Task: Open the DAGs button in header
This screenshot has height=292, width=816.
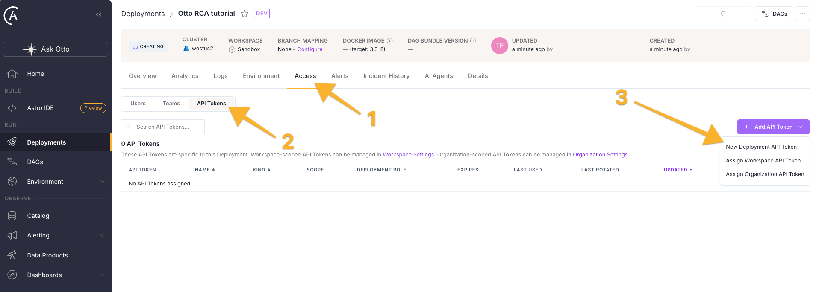Action: coord(774,14)
